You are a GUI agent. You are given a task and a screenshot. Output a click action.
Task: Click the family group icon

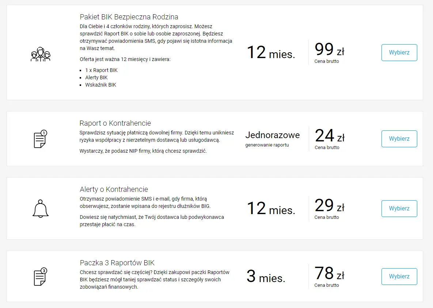(x=40, y=54)
